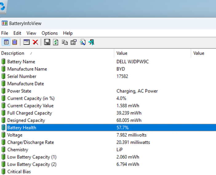Image resolution: width=216 pixels, height=175 pixels.
Task: Click battery icon beside Voltage
Action: click(x=3, y=135)
